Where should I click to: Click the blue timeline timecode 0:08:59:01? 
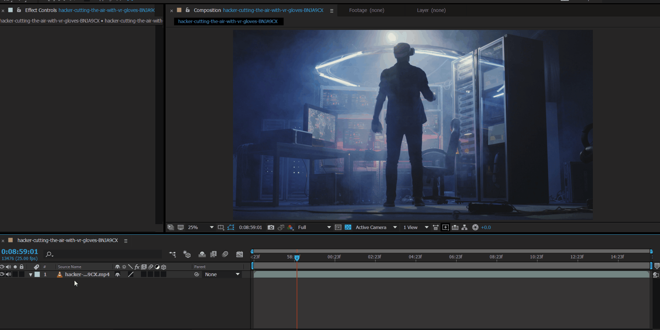tap(20, 252)
